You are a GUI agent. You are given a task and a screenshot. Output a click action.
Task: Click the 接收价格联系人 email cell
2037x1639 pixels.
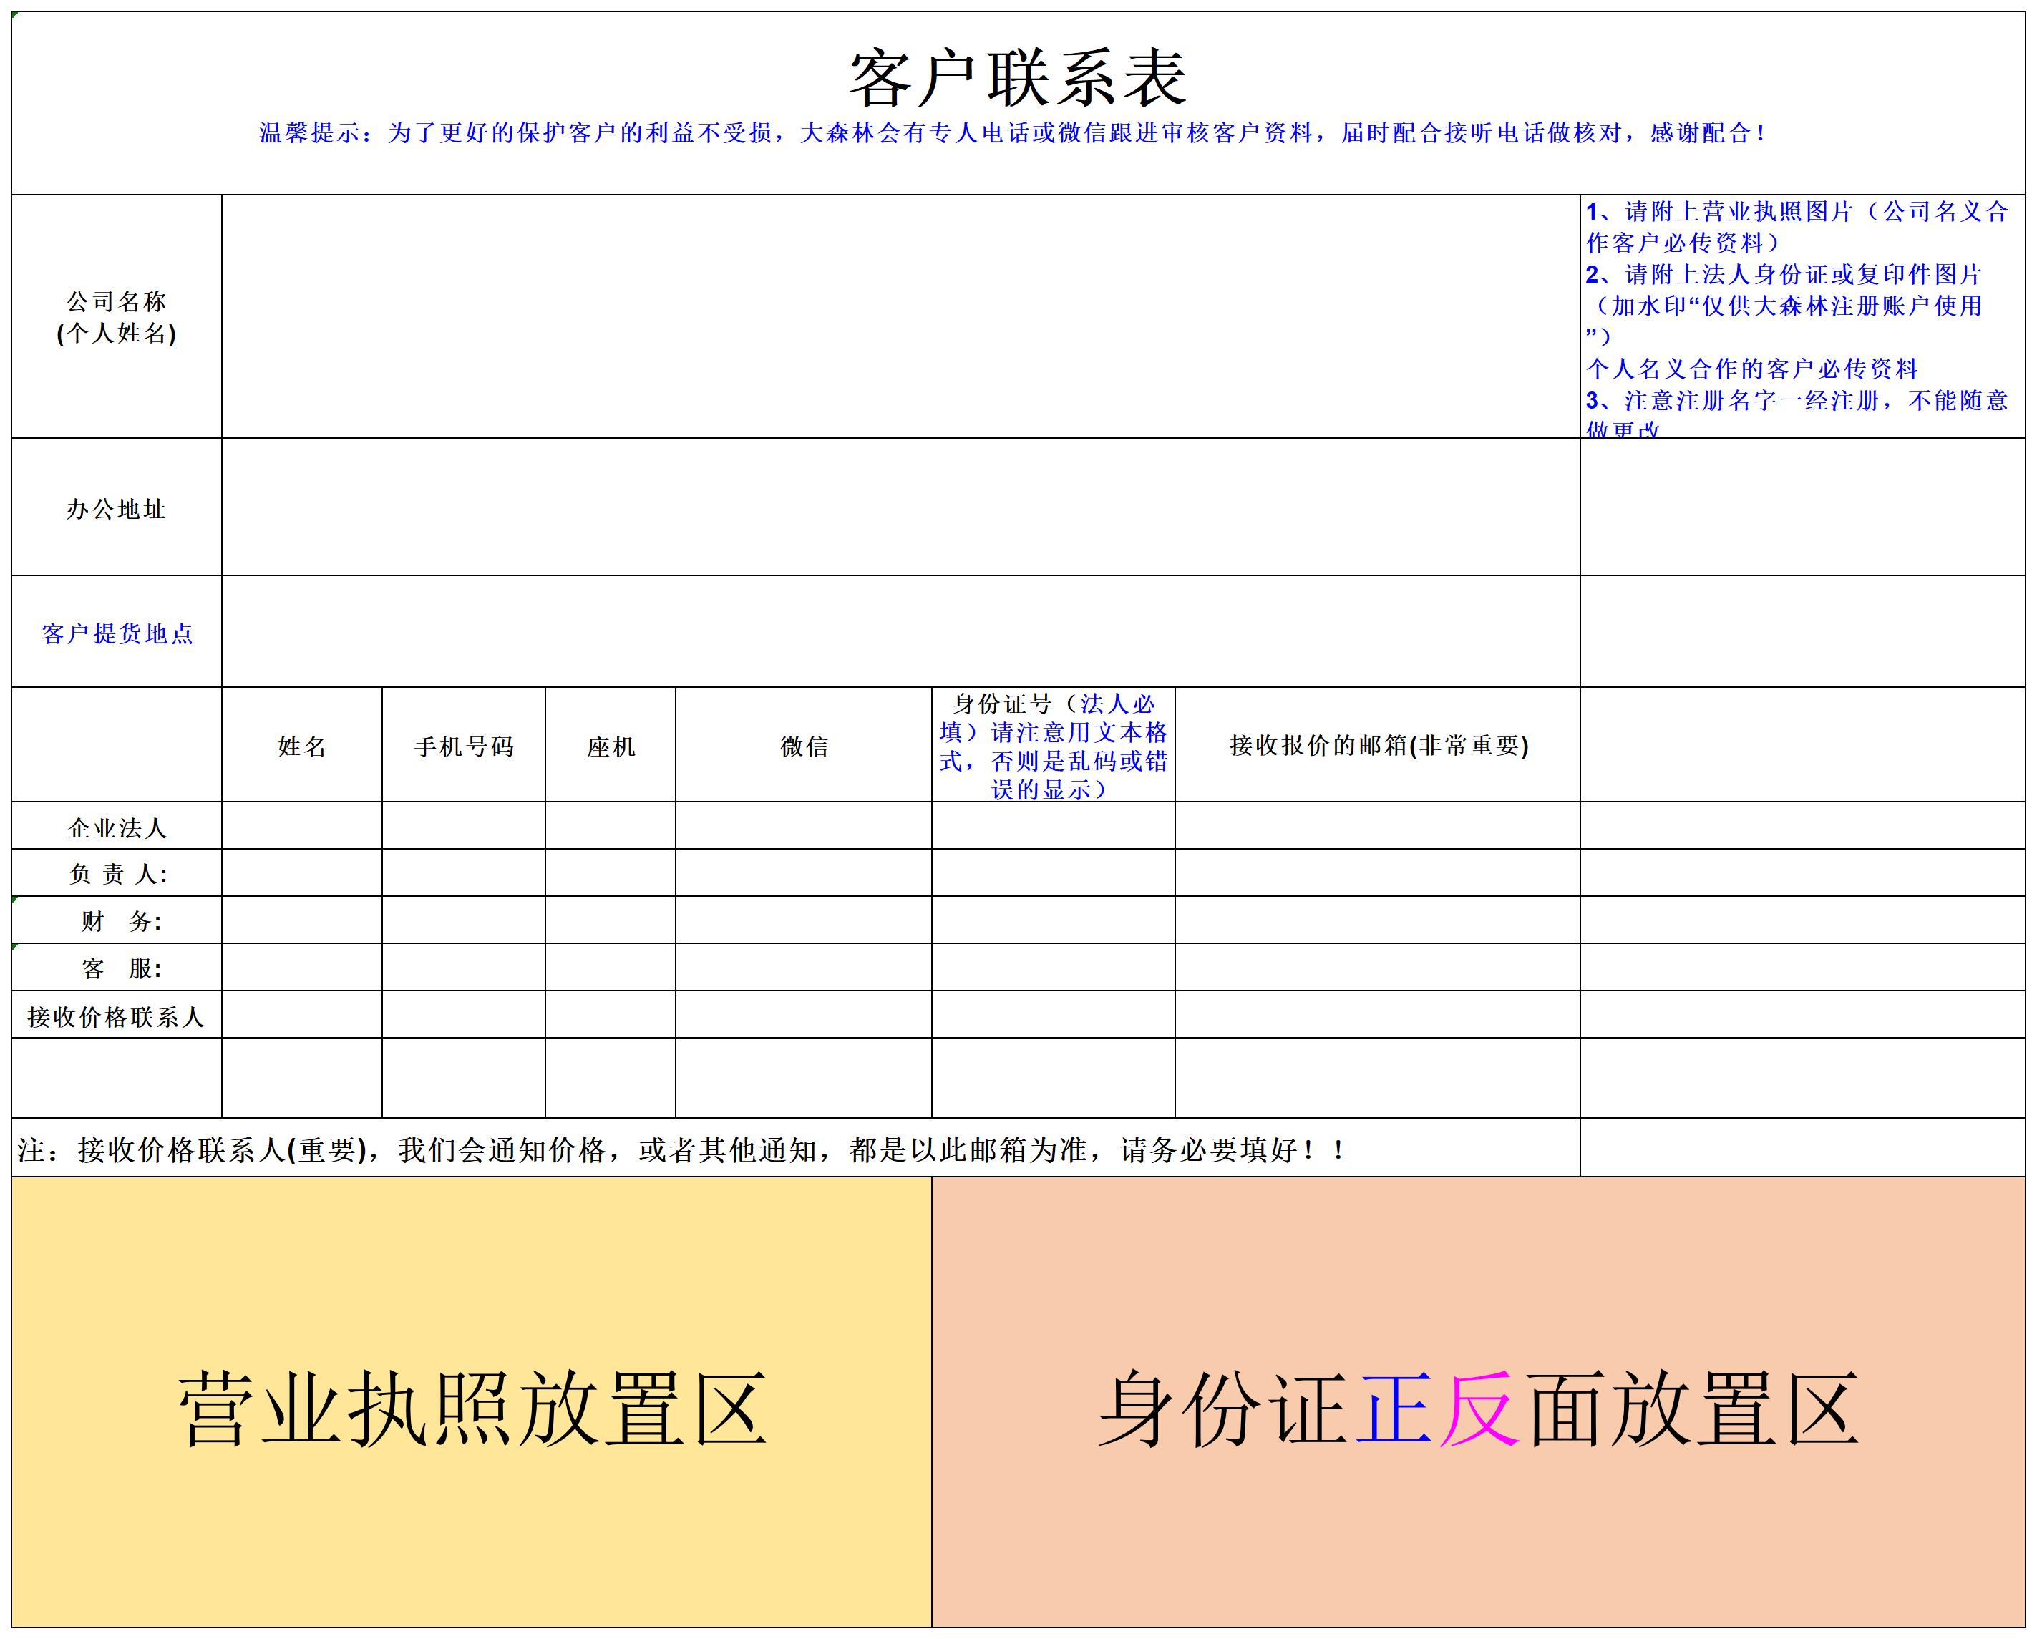pos(1378,1015)
